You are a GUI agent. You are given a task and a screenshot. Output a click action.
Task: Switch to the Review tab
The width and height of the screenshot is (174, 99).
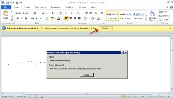[82, 7]
